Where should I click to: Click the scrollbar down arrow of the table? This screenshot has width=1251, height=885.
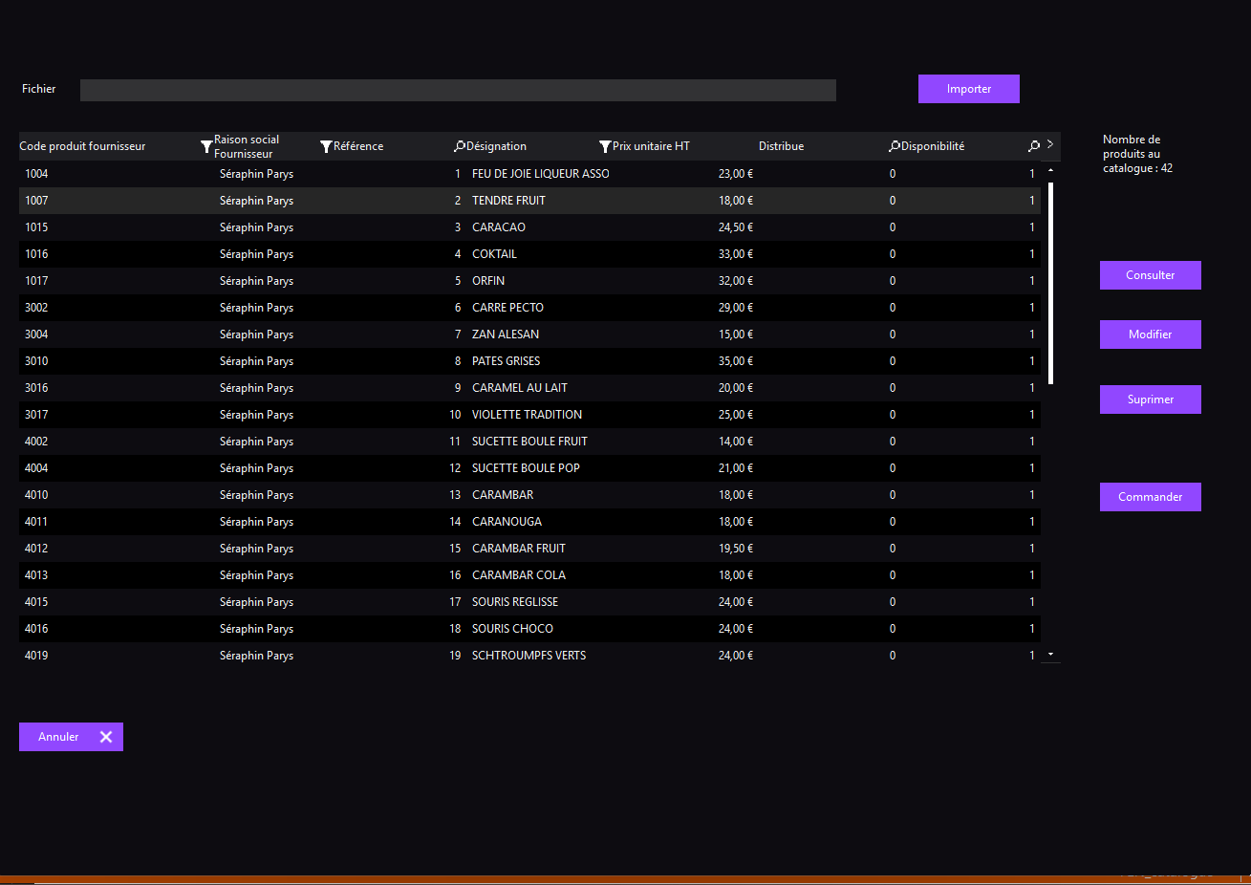pyautogui.click(x=1050, y=655)
